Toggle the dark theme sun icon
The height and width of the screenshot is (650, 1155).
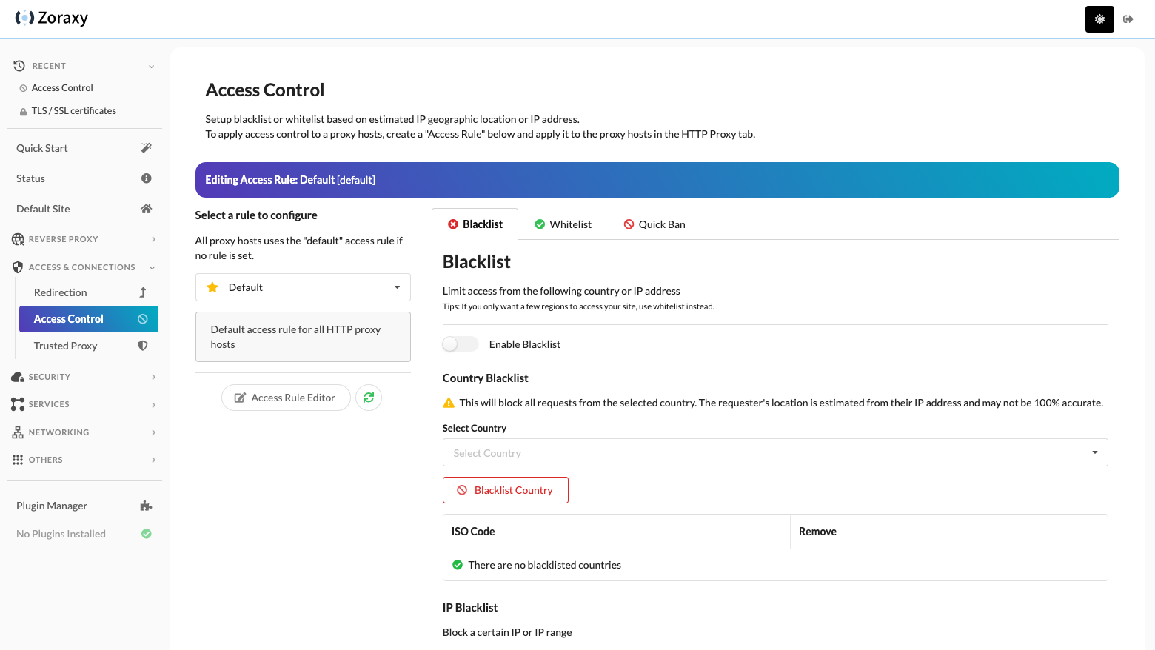1099,19
